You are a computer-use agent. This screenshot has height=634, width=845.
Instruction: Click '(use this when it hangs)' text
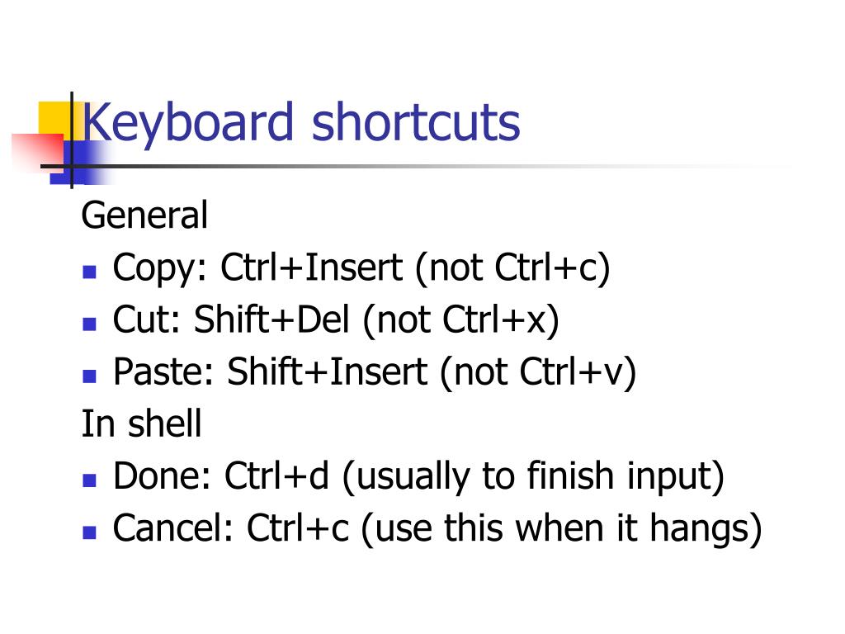561,529
